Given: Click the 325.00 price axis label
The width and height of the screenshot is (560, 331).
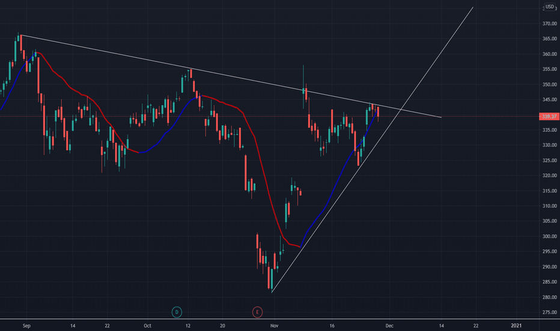Looking at the screenshot, I should (550, 160).
